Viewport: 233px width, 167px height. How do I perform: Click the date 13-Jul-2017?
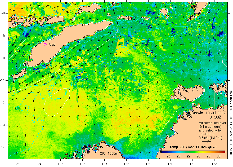pyautogui.click(x=216, y=113)
